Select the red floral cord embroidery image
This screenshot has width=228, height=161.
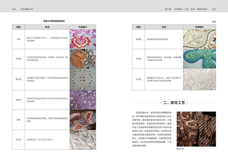tap(83, 119)
